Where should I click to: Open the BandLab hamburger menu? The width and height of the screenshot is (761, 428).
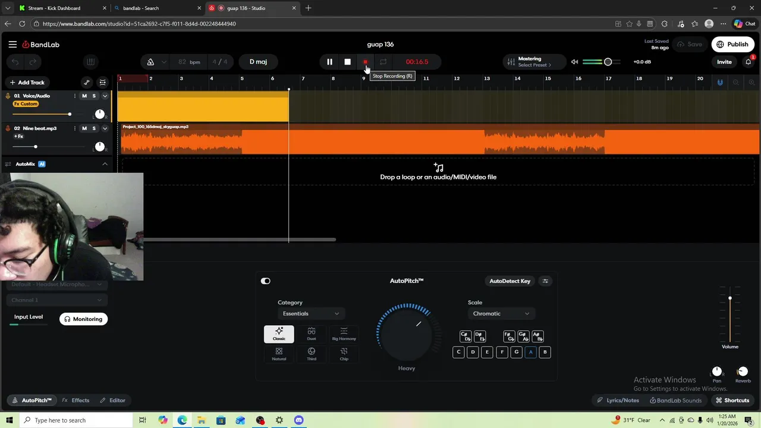(x=12, y=45)
